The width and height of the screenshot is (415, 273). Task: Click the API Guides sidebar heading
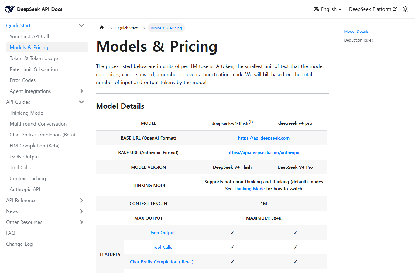[x=18, y=102]
